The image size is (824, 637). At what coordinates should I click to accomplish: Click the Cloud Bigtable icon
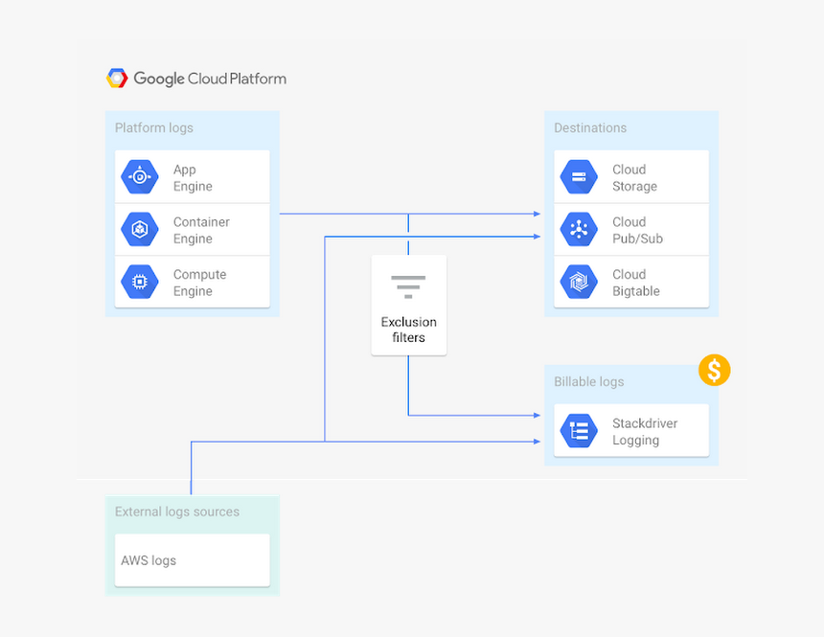tap(578, 282)
